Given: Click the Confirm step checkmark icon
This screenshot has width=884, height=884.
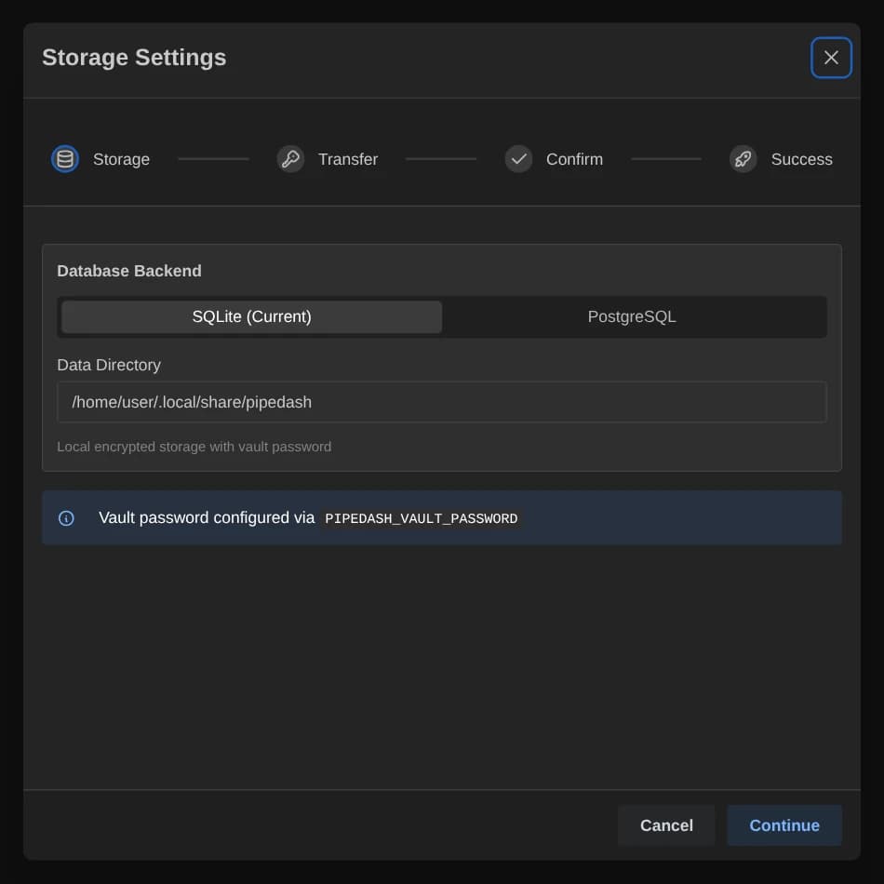Looking at the screenshot, I should [x=518, y=159].
